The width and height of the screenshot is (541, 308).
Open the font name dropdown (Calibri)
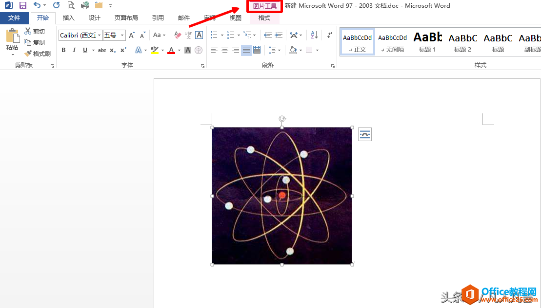(100, 35)
